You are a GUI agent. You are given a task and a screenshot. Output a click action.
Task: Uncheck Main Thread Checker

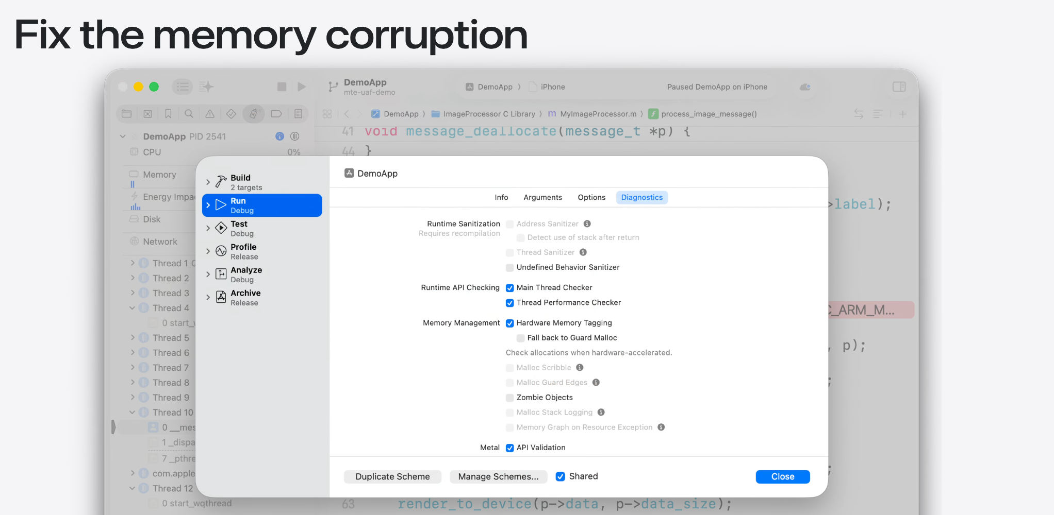tap(509, 288)
